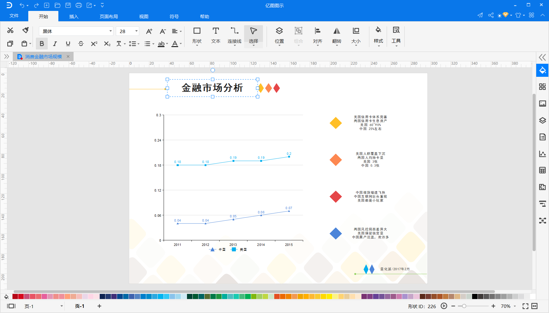
Task: Select the 形状 shape tool
Action: tap(197, 36)
